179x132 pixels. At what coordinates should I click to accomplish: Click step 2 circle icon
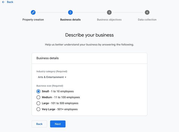click(70, 12)
